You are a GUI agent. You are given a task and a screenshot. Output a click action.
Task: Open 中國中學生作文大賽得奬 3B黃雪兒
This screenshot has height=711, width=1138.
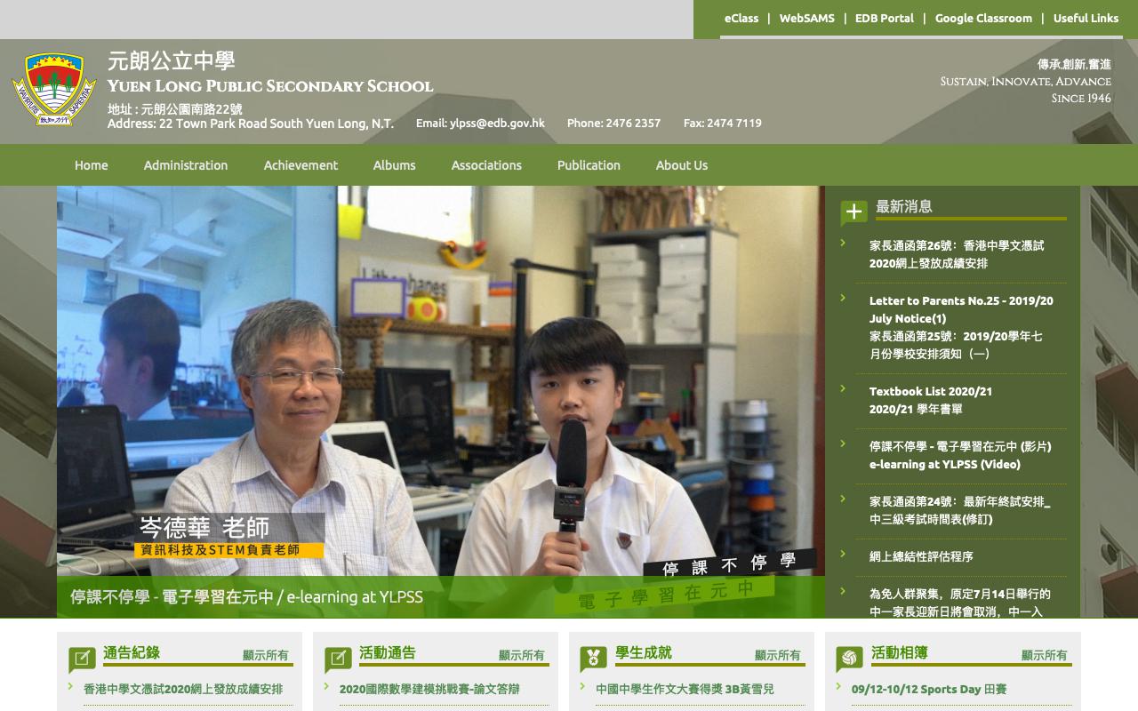(x=685, y=689)
